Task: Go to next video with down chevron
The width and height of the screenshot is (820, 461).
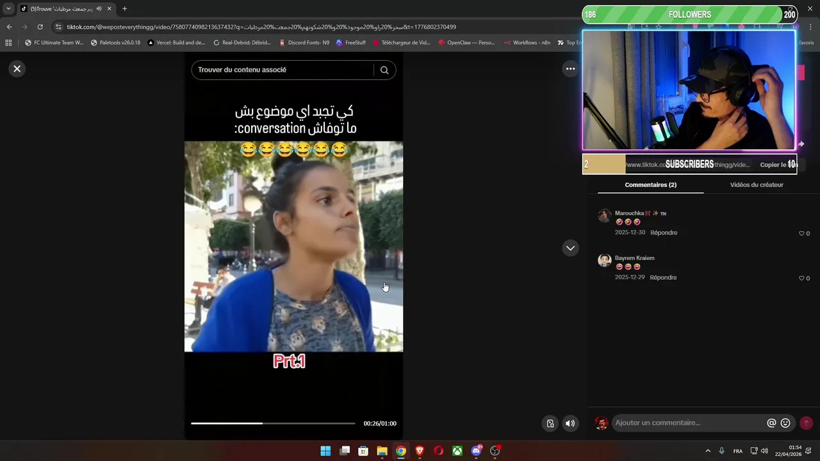Action: [570, 248]
